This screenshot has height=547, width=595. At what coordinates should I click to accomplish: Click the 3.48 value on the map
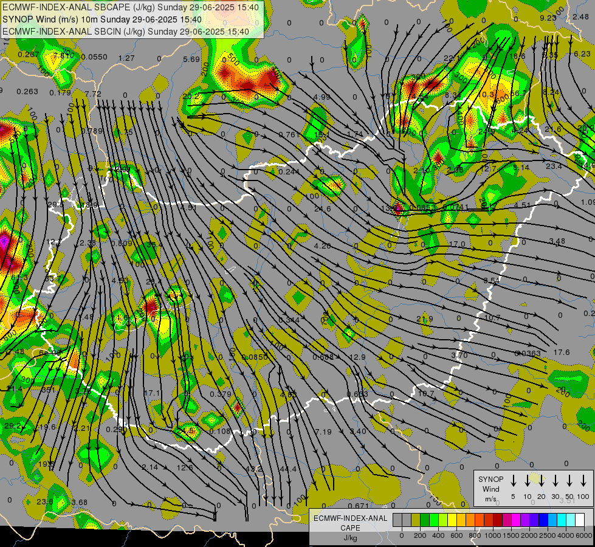[x=557, y=241]
